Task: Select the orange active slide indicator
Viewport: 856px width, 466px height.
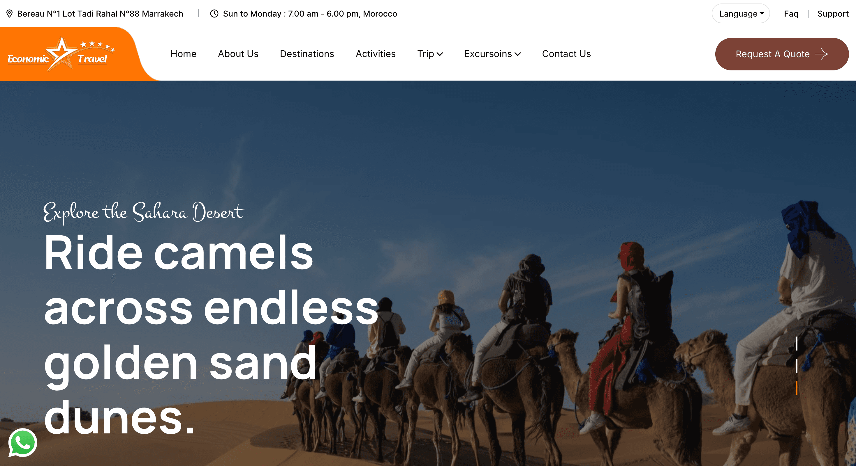Action: [x=797, y=388]
